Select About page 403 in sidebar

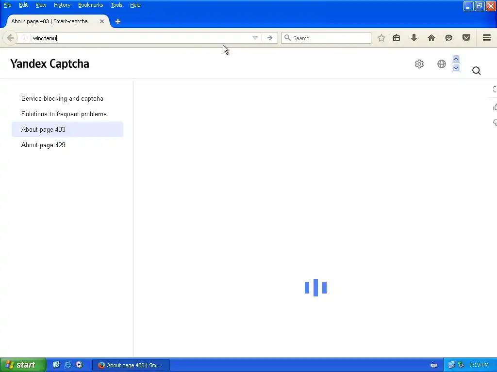67,129
